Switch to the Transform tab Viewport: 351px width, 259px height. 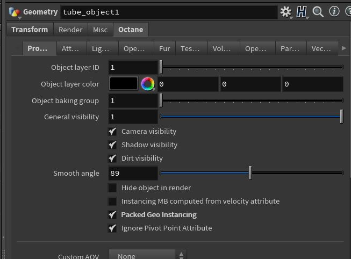tap(30, 30)
